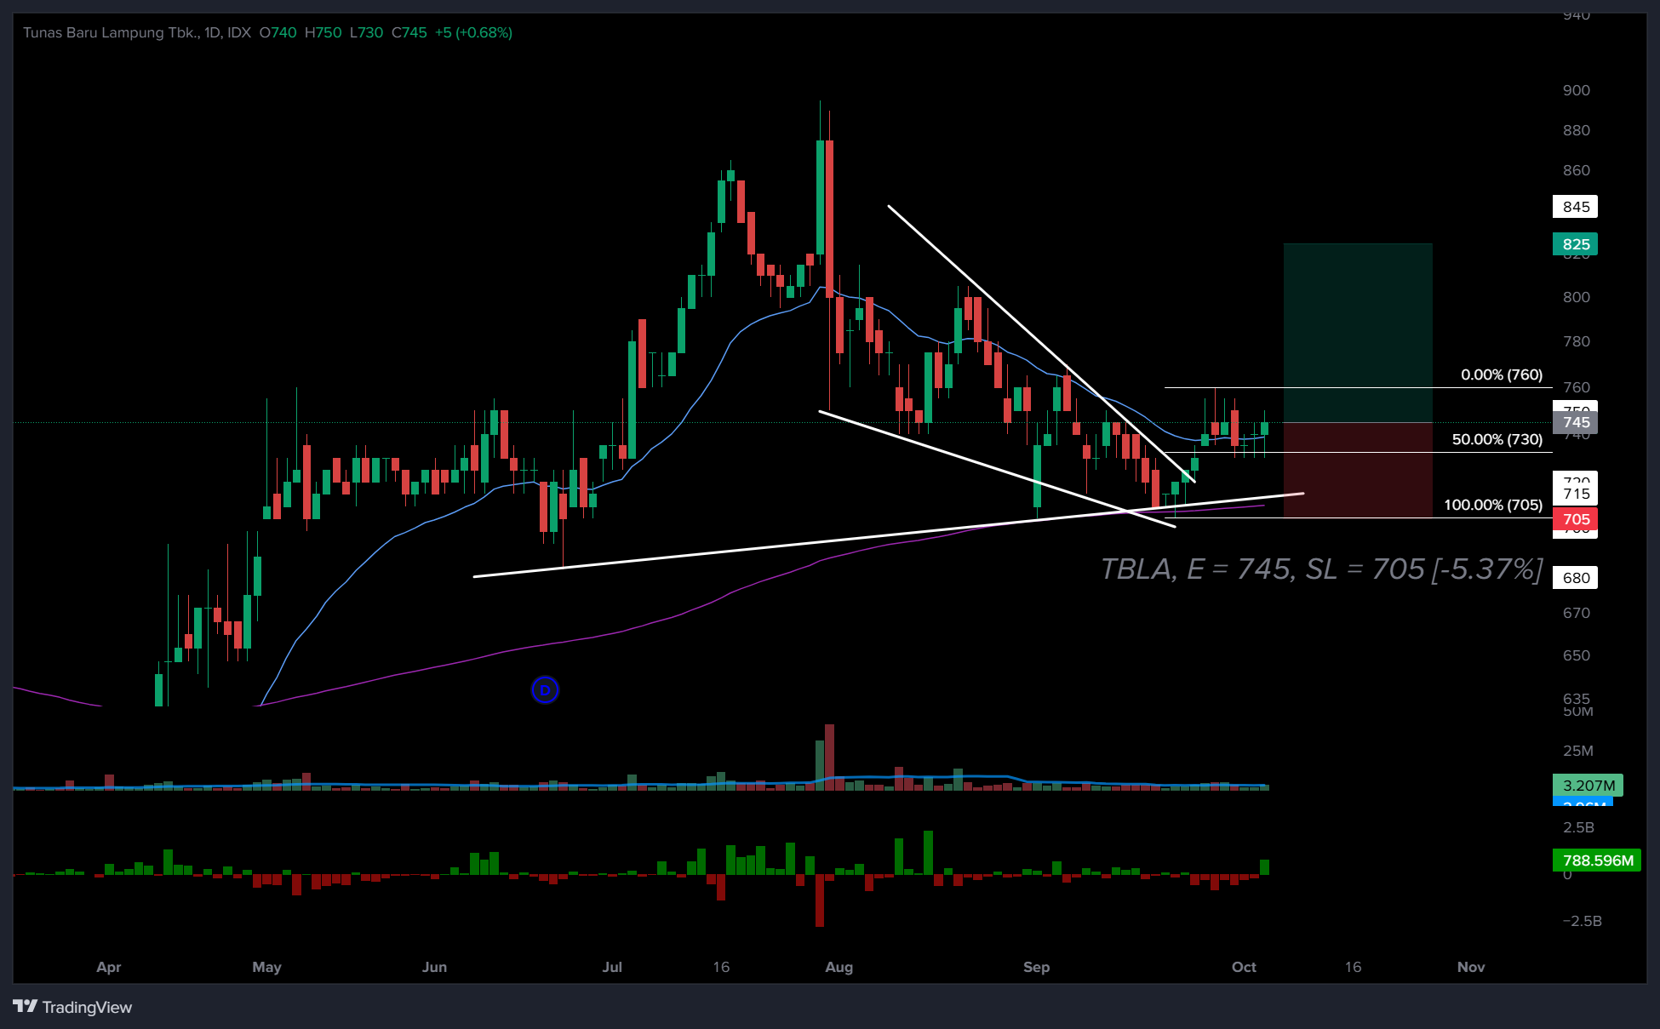Click the gray 745 current price label
The image size is (1660, 1029).
(x=1576, y=422)
